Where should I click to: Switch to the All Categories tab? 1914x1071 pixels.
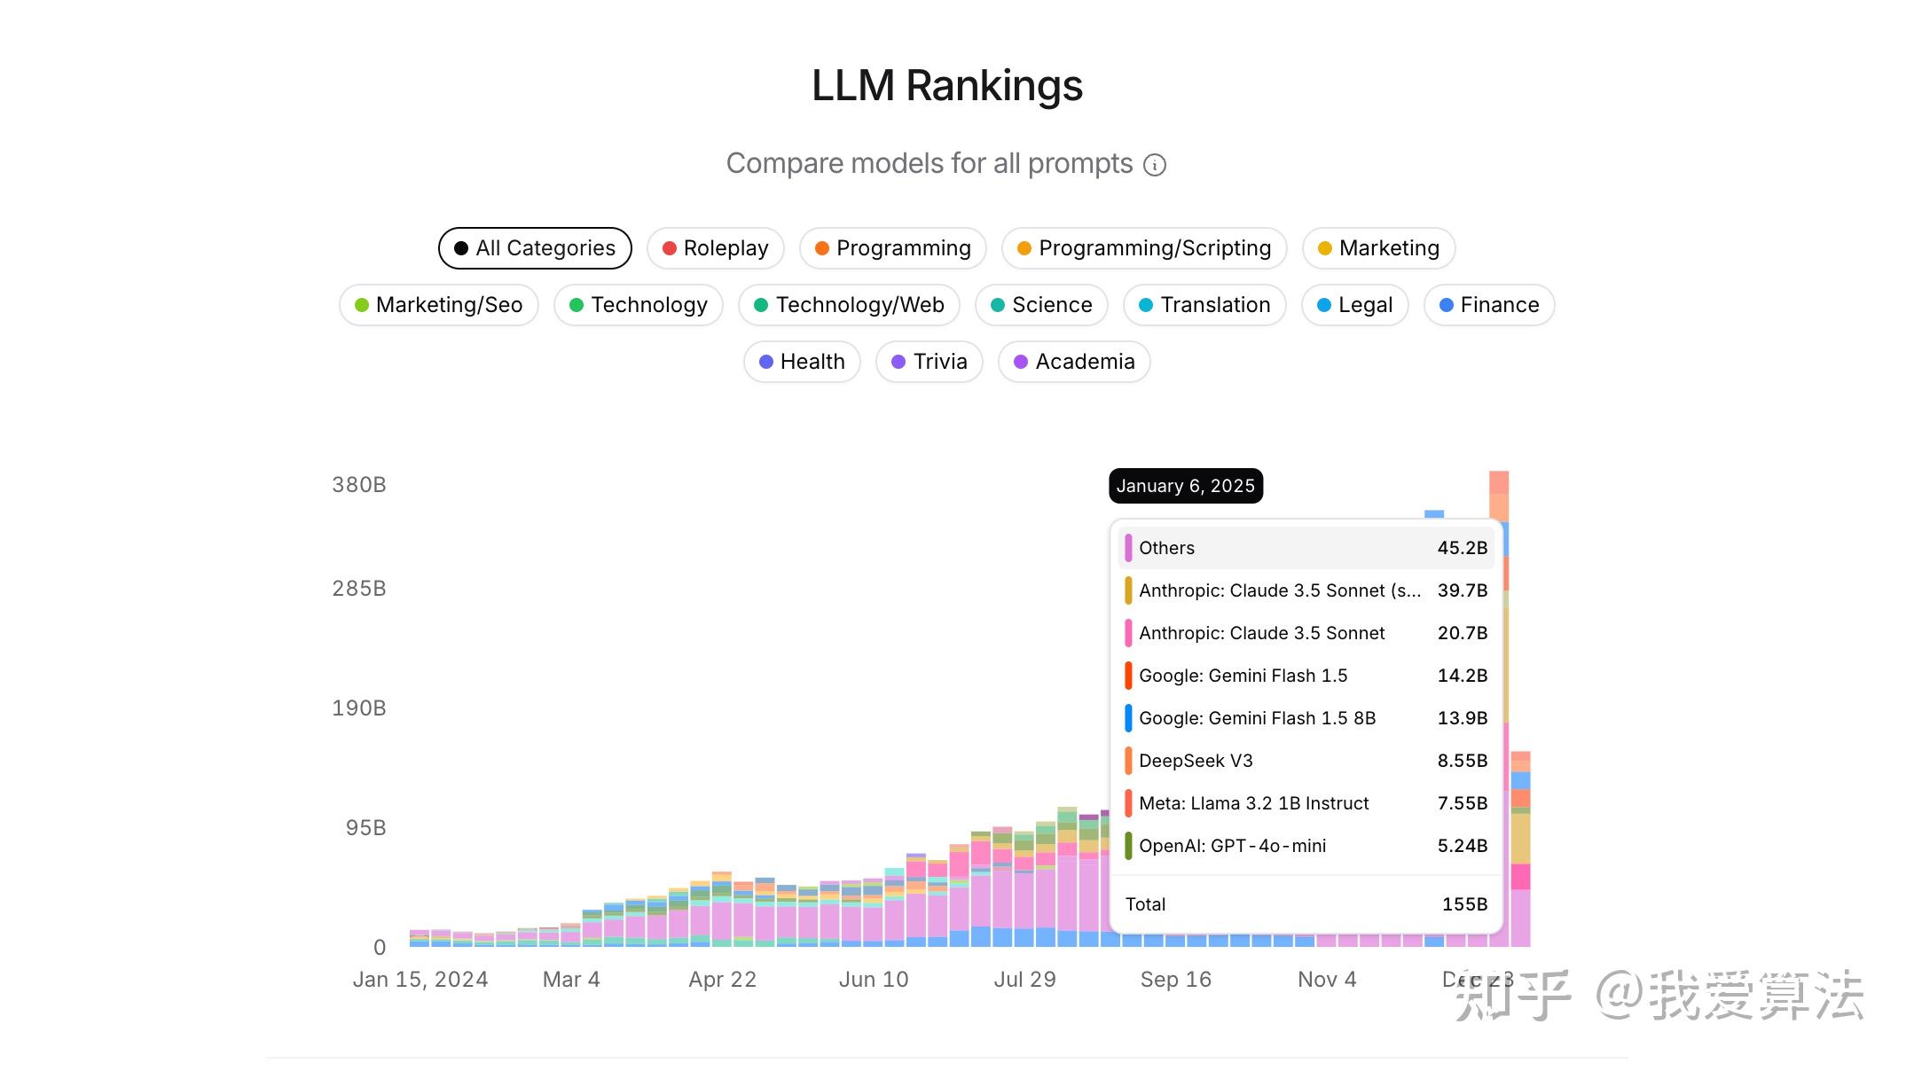click(x=534, y=248)
